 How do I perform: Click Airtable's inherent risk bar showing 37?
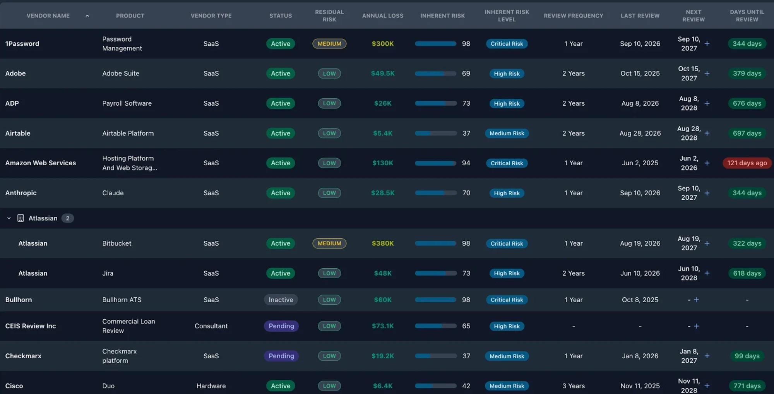coord(435,133)
